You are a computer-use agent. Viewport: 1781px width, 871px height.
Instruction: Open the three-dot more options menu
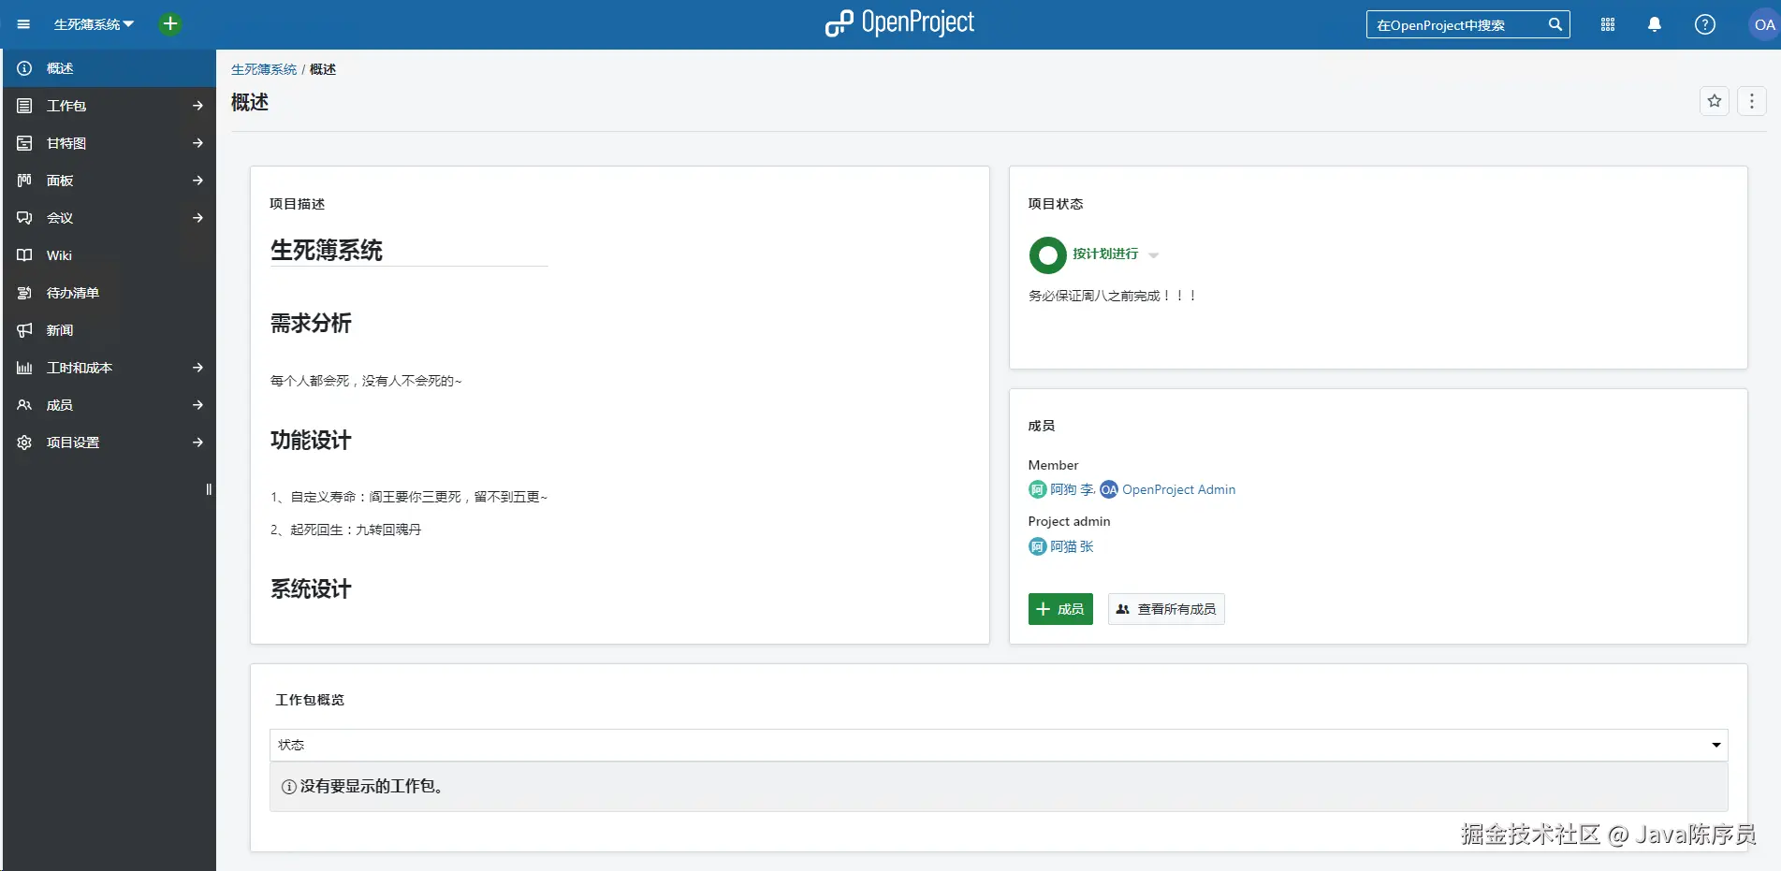[x=1752, y=101]
